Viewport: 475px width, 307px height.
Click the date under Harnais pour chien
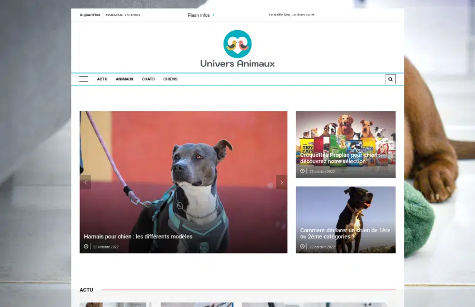106,247
